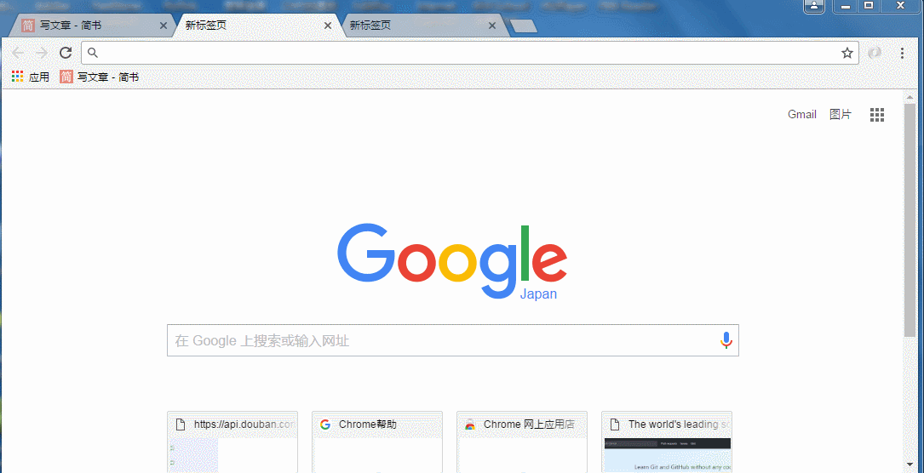Click the 简书 favicon in bookmarks bar
The width and height of the screenshot is (924, 473).
[x=66, y=77]
